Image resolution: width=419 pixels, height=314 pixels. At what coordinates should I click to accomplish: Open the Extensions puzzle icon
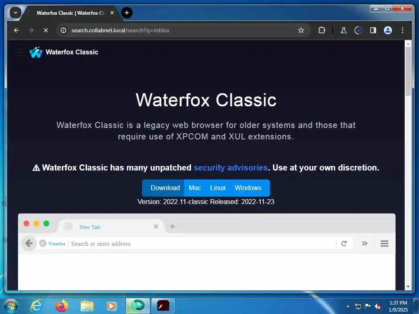tap(322, 30)
